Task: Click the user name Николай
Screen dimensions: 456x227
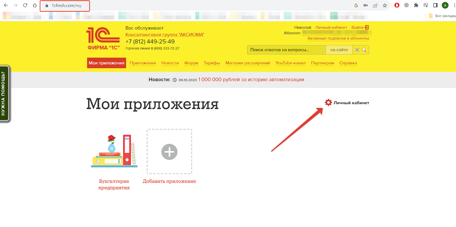Action: click(303, 28)
